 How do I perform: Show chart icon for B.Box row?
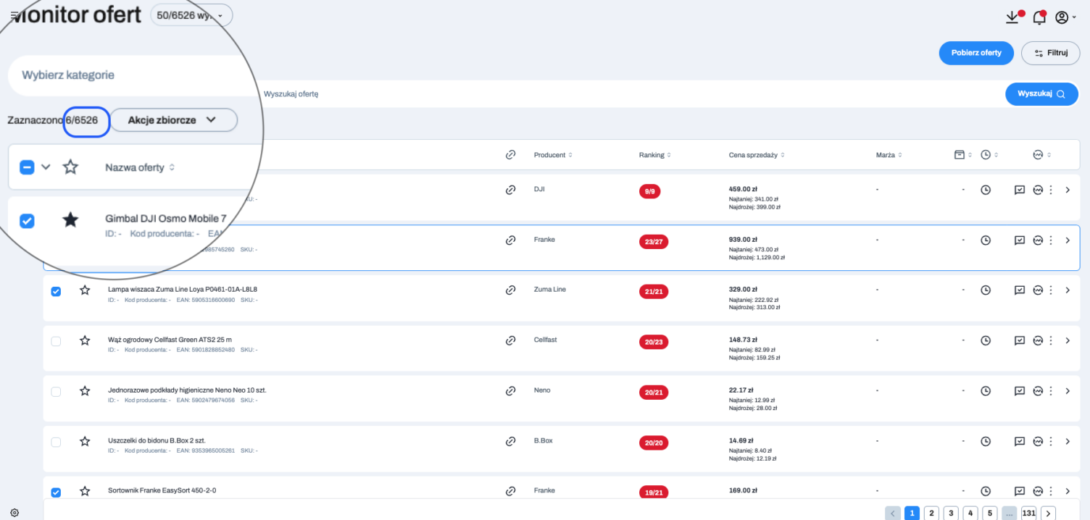1038,441
